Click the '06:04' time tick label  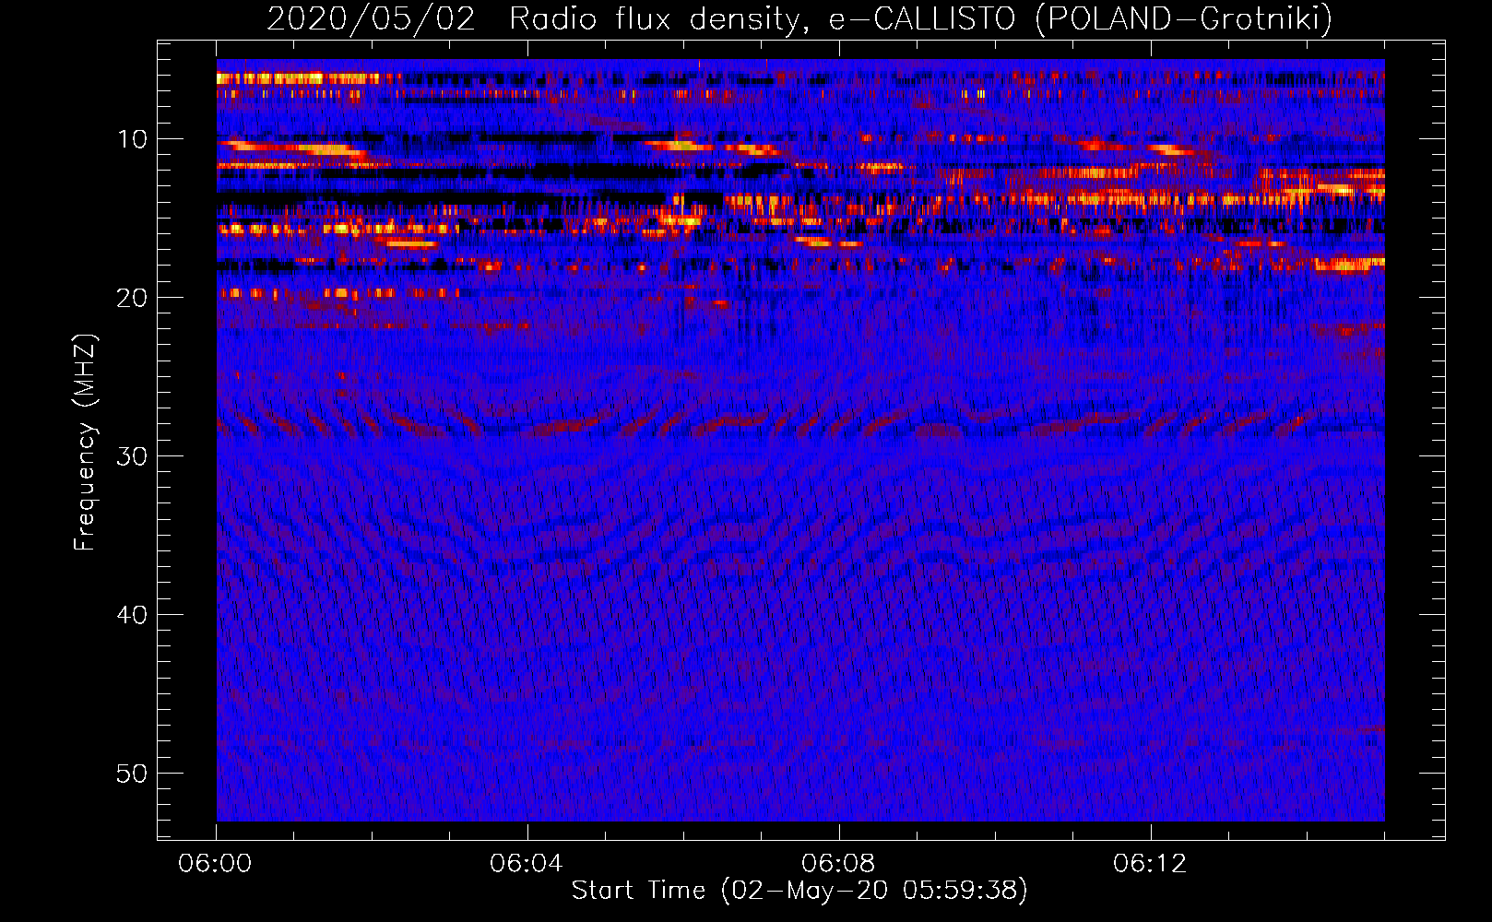click(x=527, y=864)
